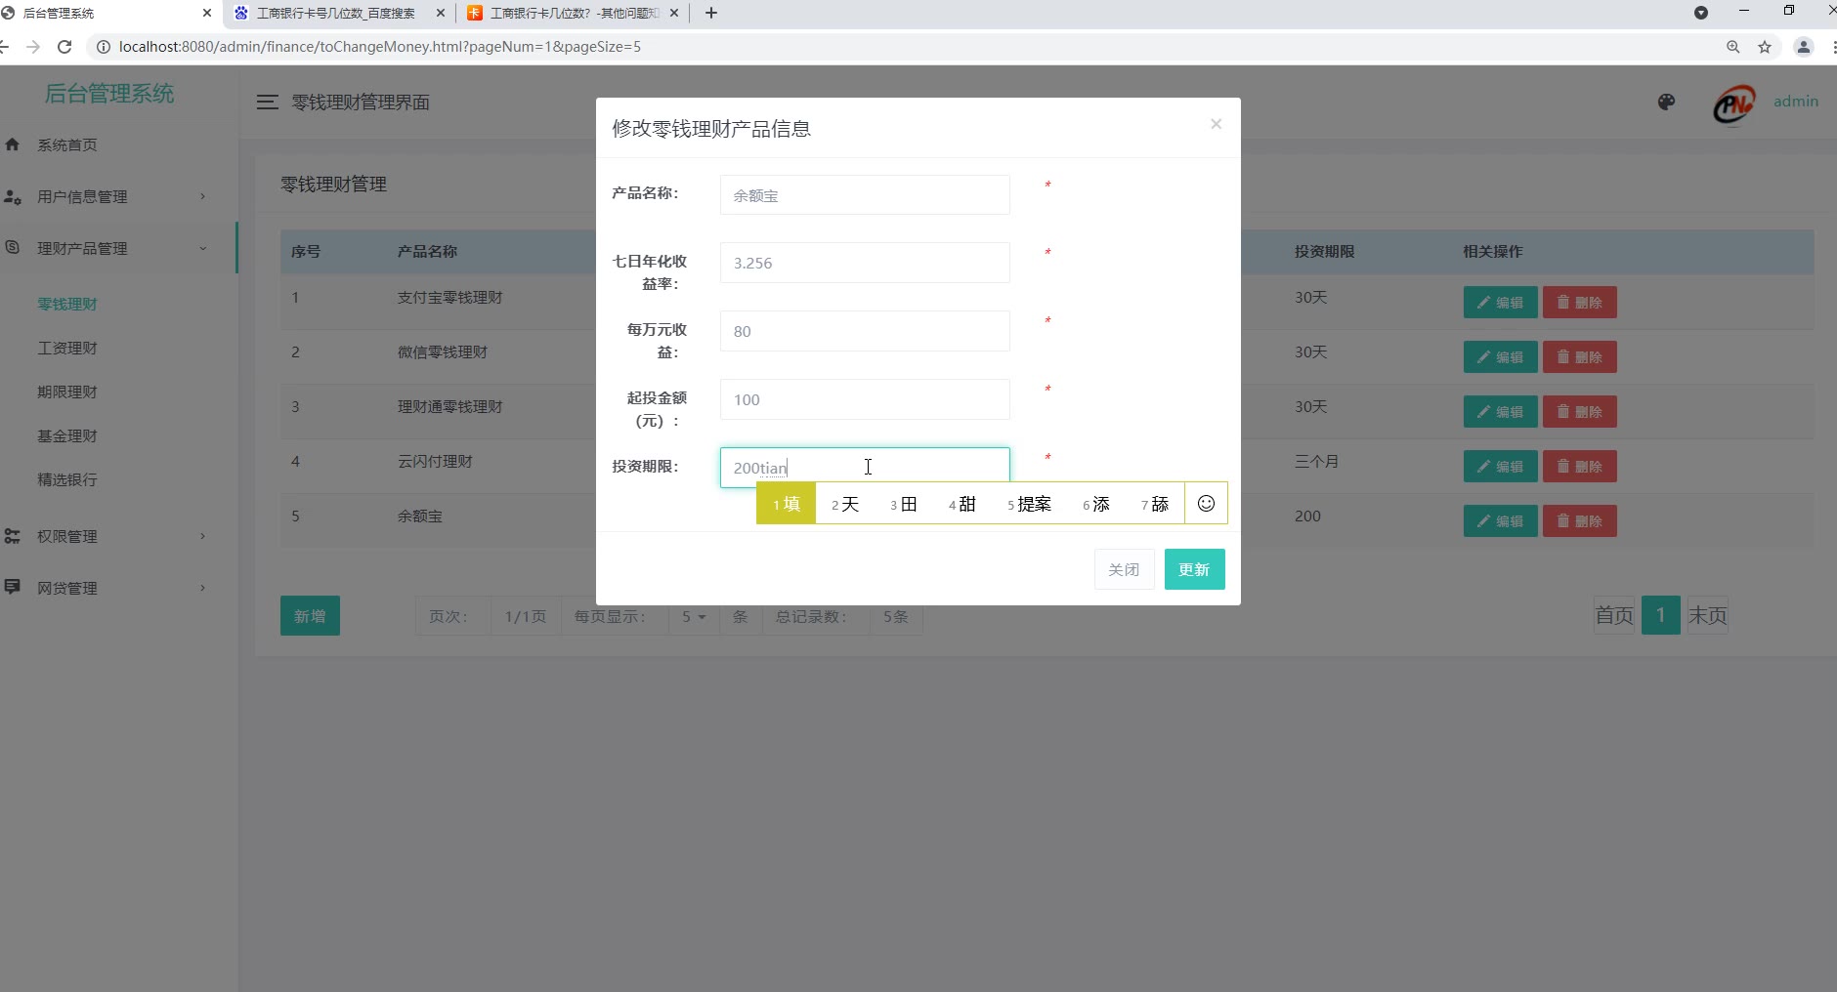Click page 1 in pagination
Image resolution: width=1837 pixels, height=992 pixels.
[1661, 616]
